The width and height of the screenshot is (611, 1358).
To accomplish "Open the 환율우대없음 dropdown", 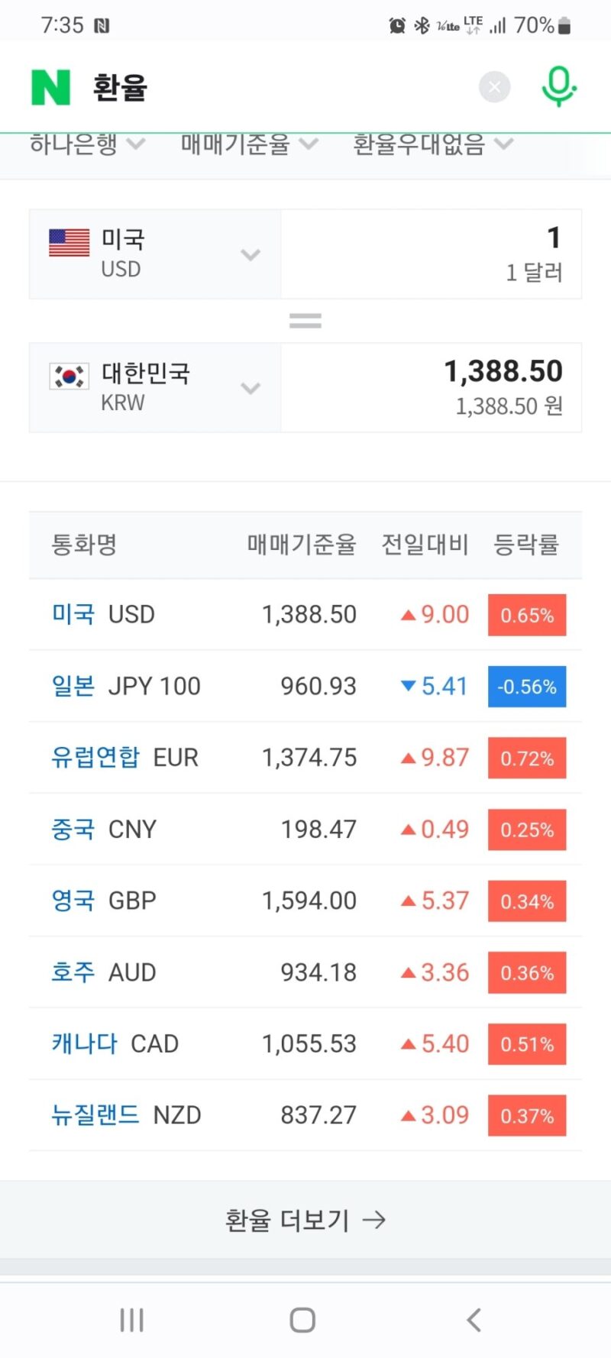I will pos(432,144).
